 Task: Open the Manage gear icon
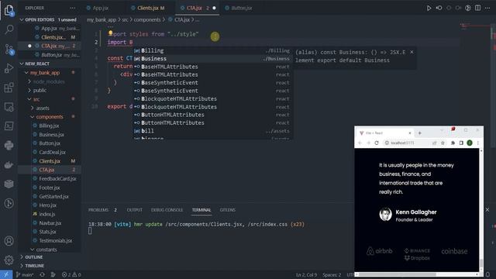[9, 260]
